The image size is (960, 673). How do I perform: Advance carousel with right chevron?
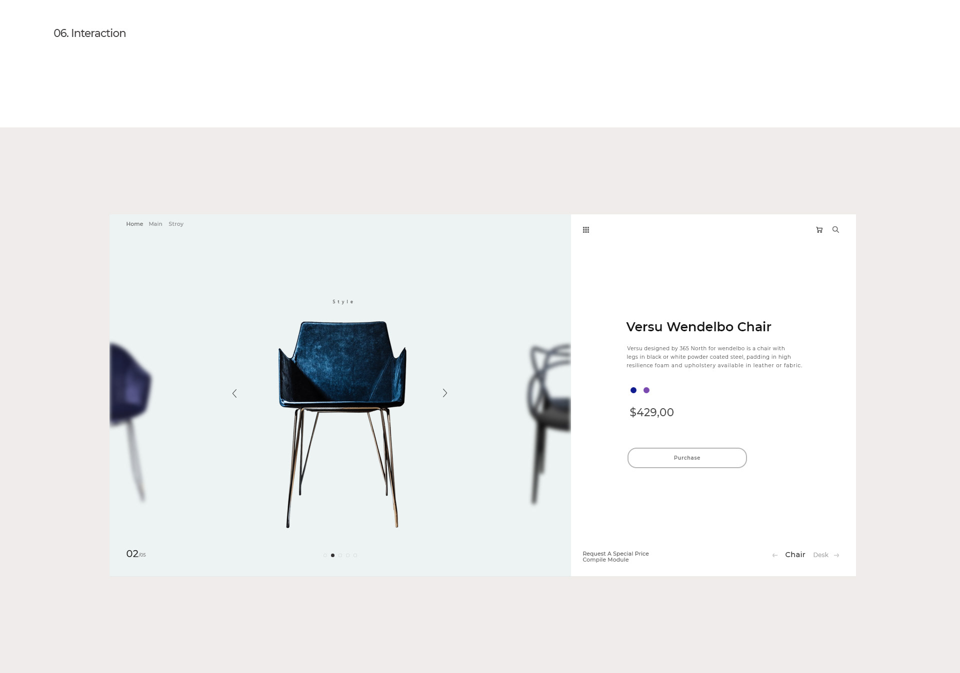(445, 393)
